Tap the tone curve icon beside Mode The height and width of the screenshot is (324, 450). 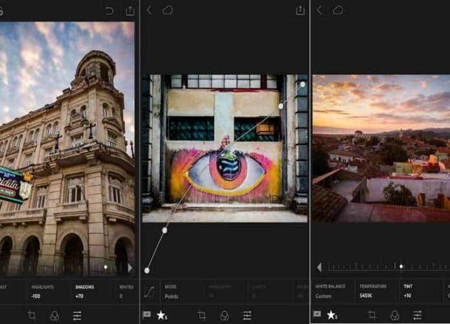(149, 292)
